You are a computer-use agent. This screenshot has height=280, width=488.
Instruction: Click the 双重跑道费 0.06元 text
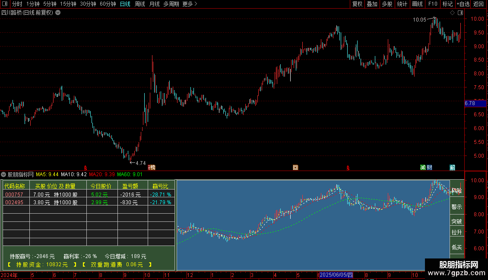(x=117, y=265)
